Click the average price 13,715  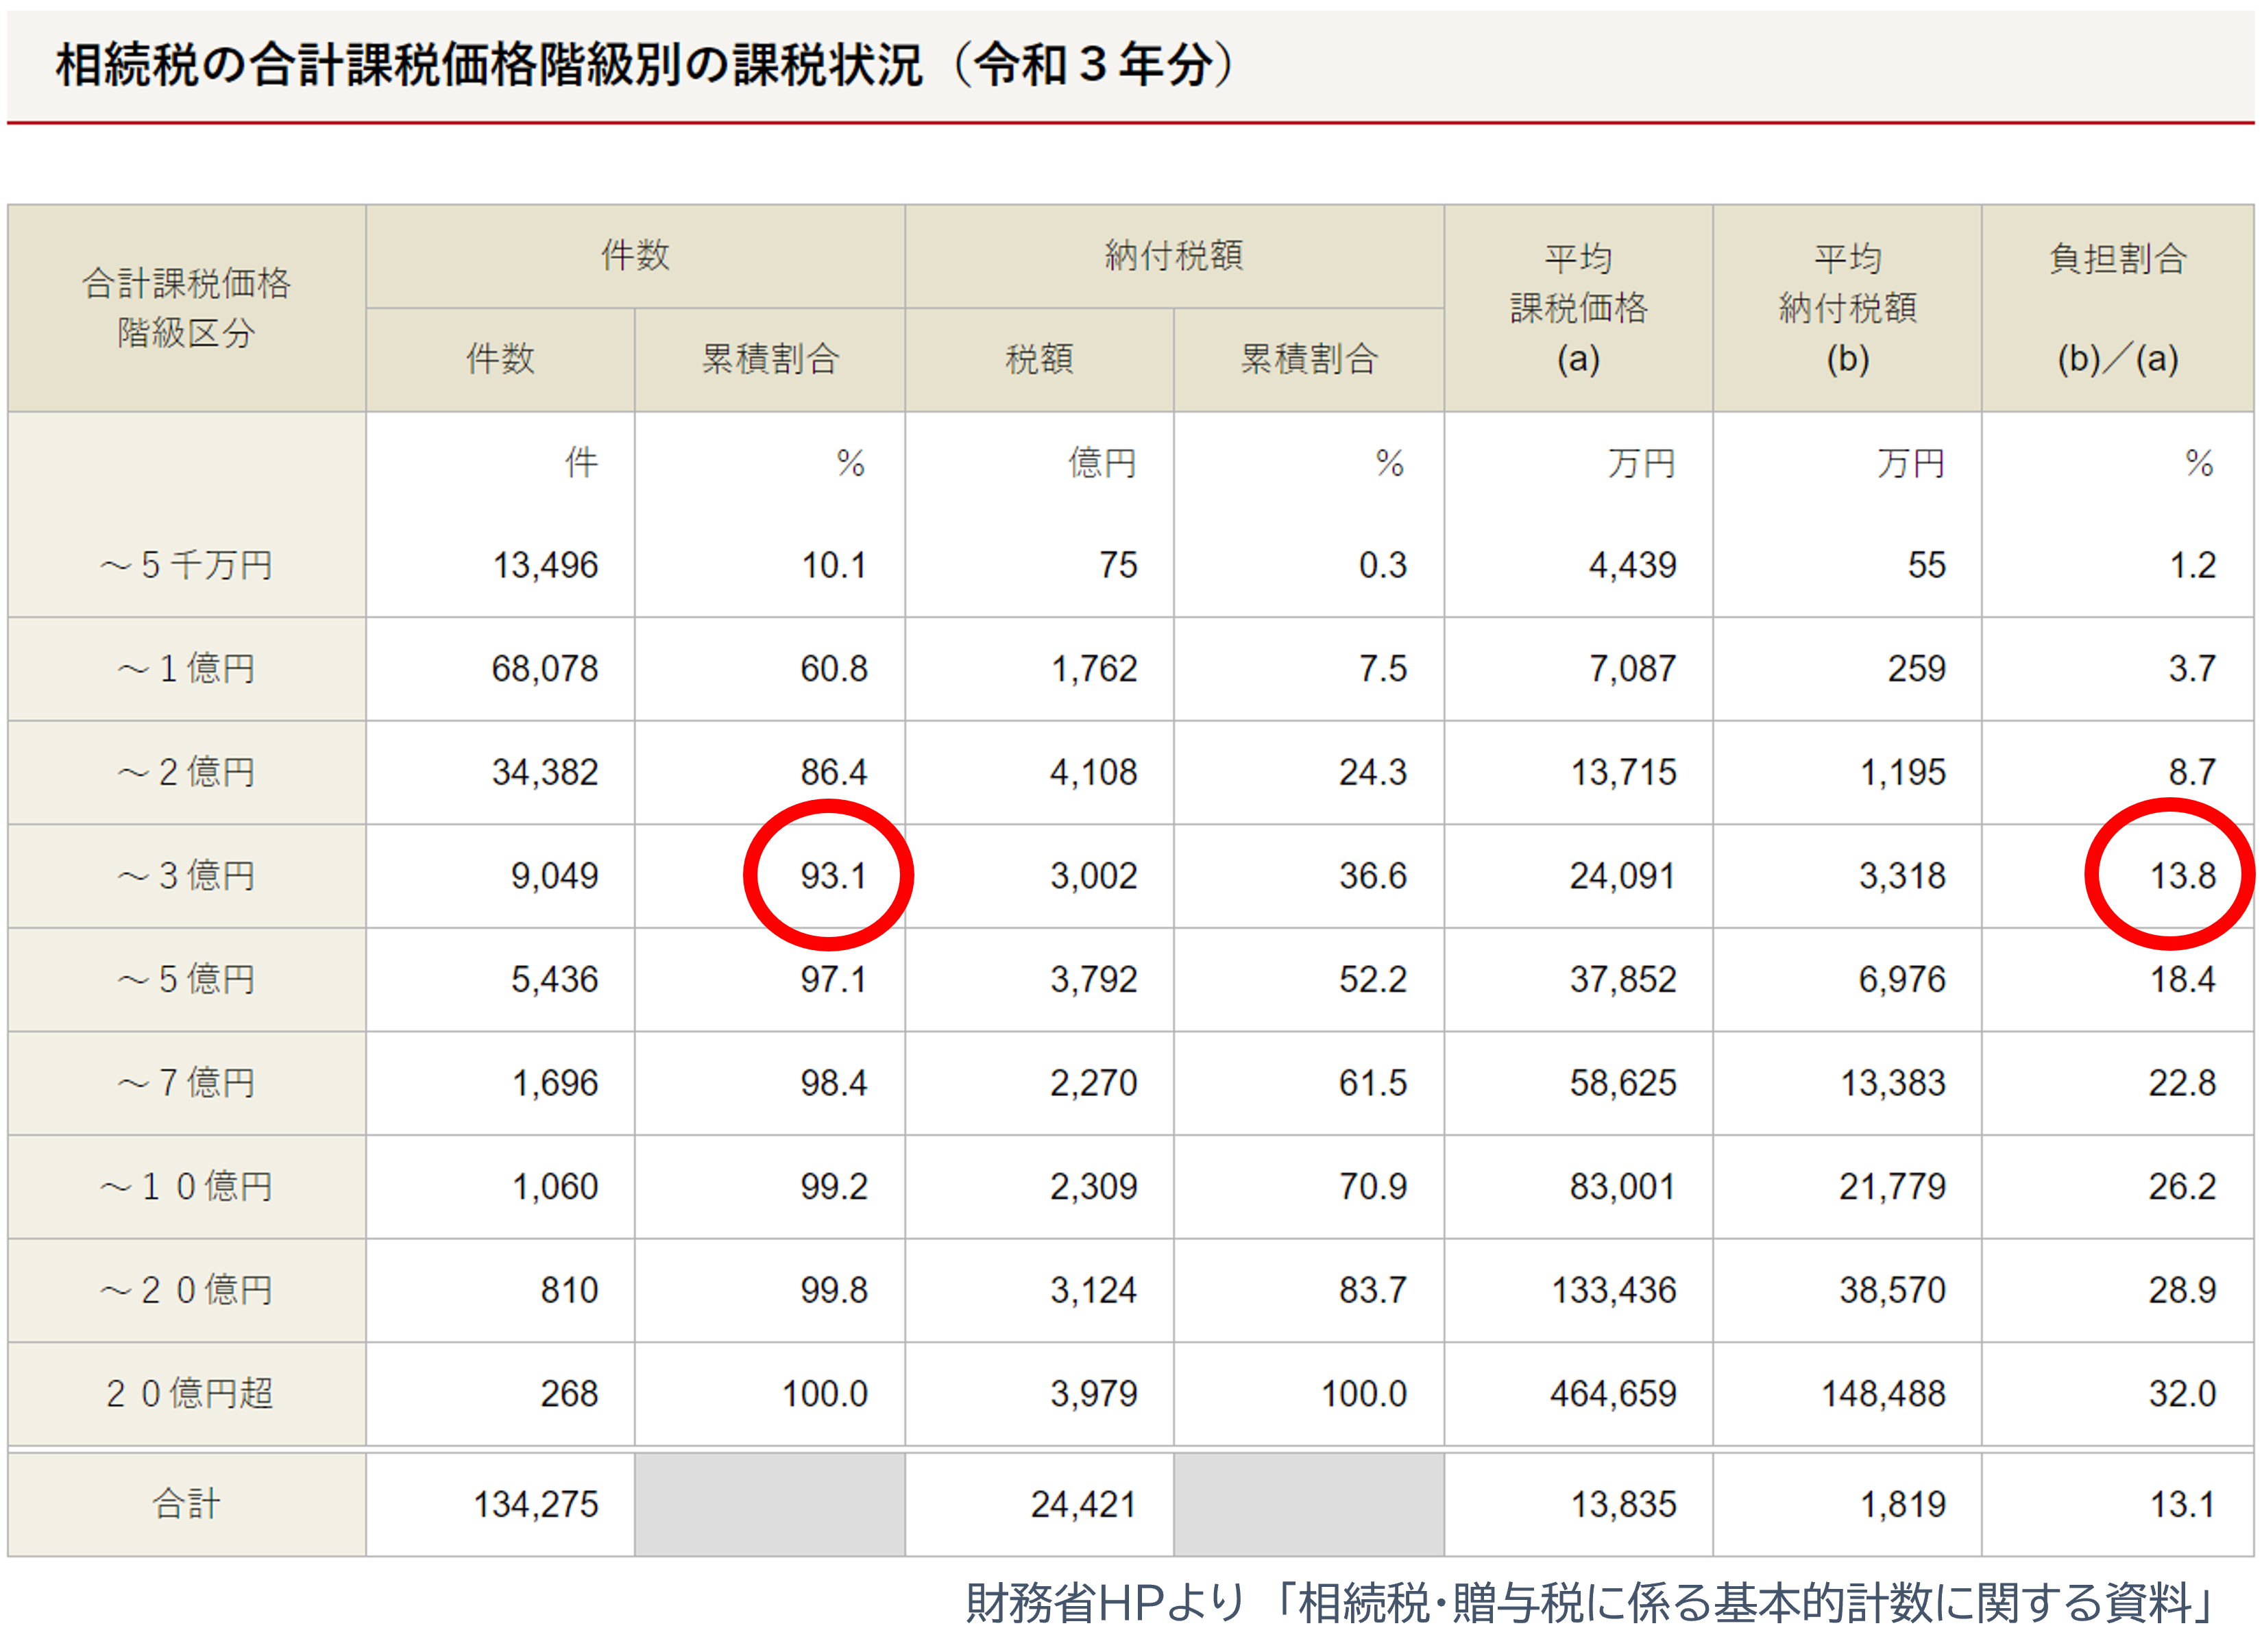click(x=1623, y=773)
